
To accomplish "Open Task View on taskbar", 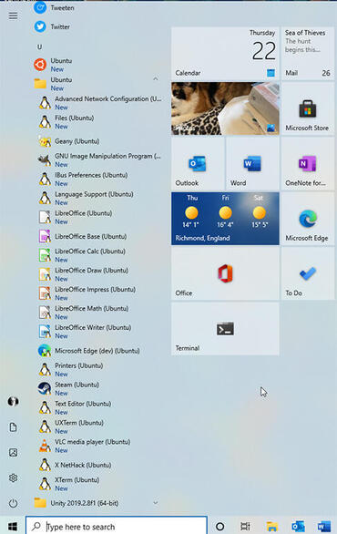I will click(245, 527).
